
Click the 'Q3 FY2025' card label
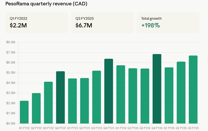(85, 19)
